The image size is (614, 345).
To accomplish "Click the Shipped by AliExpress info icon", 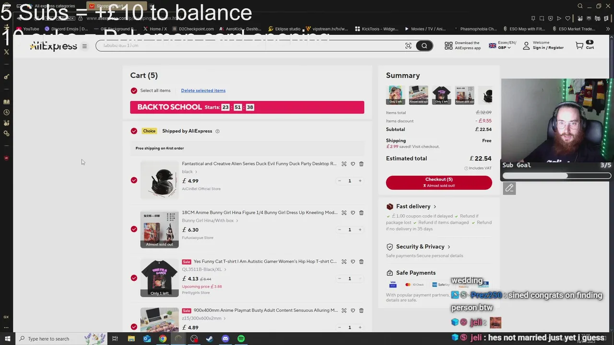I will (217, 131).
